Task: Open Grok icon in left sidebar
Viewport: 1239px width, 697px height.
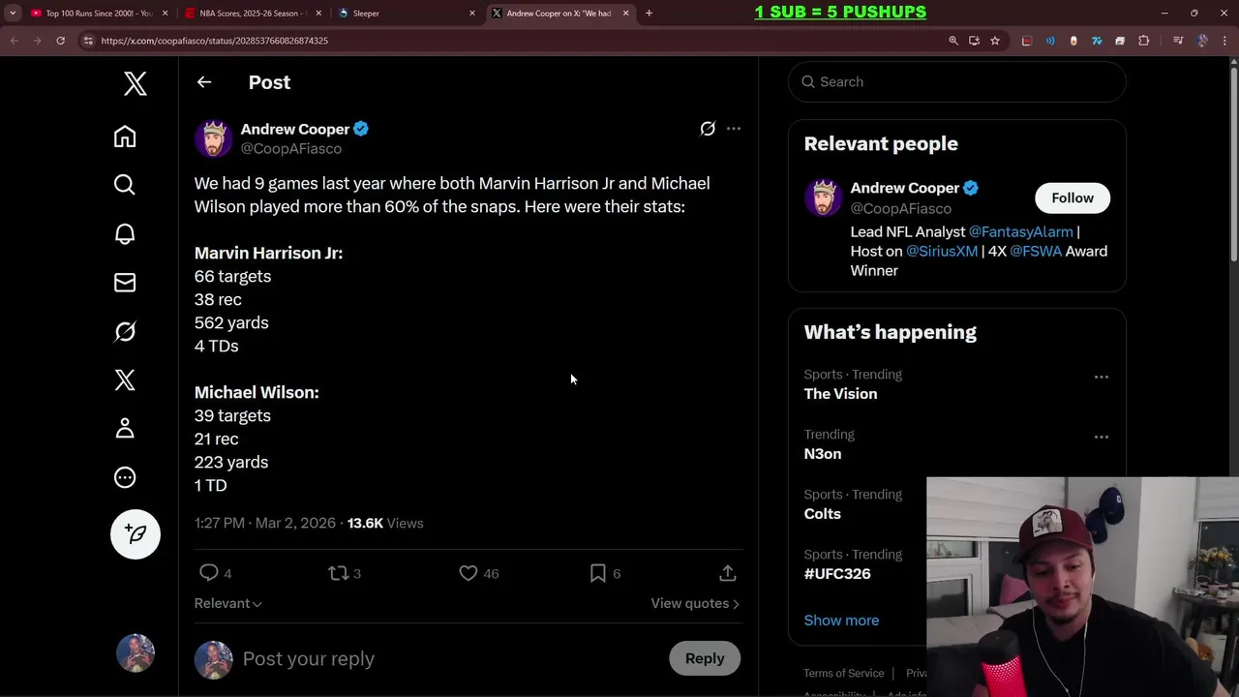Action: [125, 332]
